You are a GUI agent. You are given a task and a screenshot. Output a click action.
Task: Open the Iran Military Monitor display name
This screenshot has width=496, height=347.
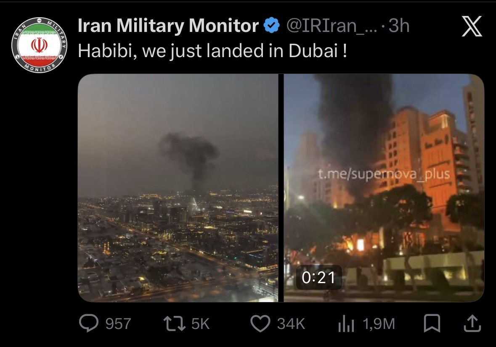[168, 26]
